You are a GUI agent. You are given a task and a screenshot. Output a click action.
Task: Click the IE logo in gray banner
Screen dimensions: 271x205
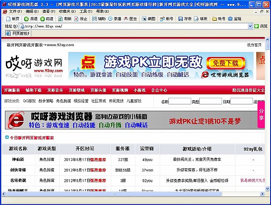[16, 120]
